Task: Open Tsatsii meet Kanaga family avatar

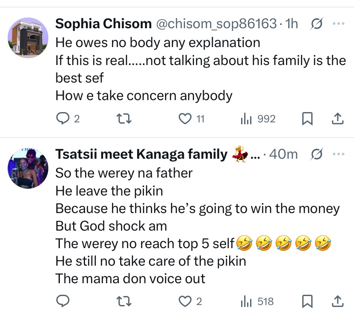Action: pyautogui.click(x=28, y=168)
